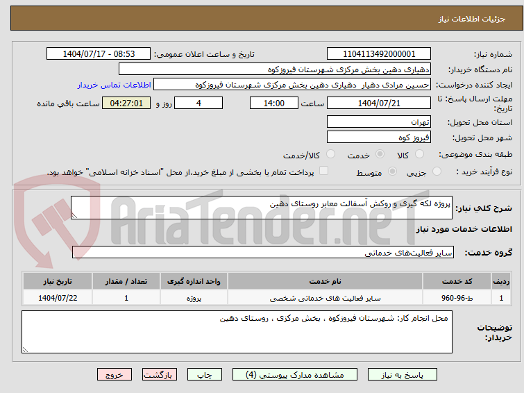Click the گروه خدمت field
The image size is (524, 393).
tap(262, 252)
